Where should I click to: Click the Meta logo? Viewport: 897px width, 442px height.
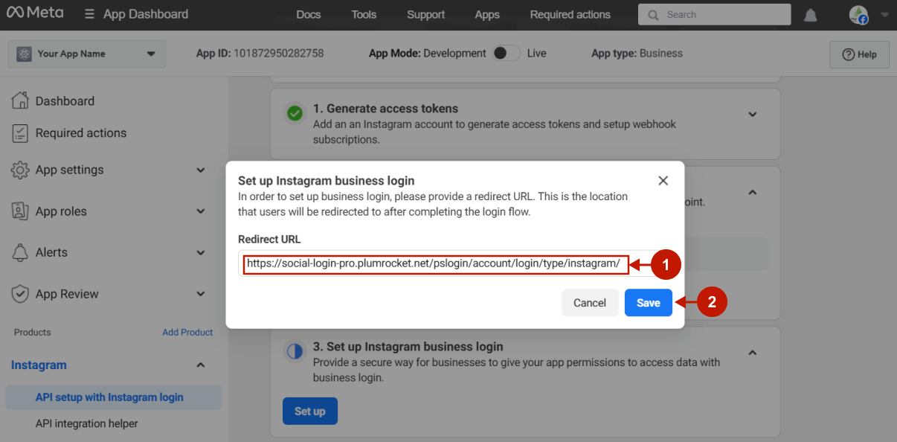[35, 13]
